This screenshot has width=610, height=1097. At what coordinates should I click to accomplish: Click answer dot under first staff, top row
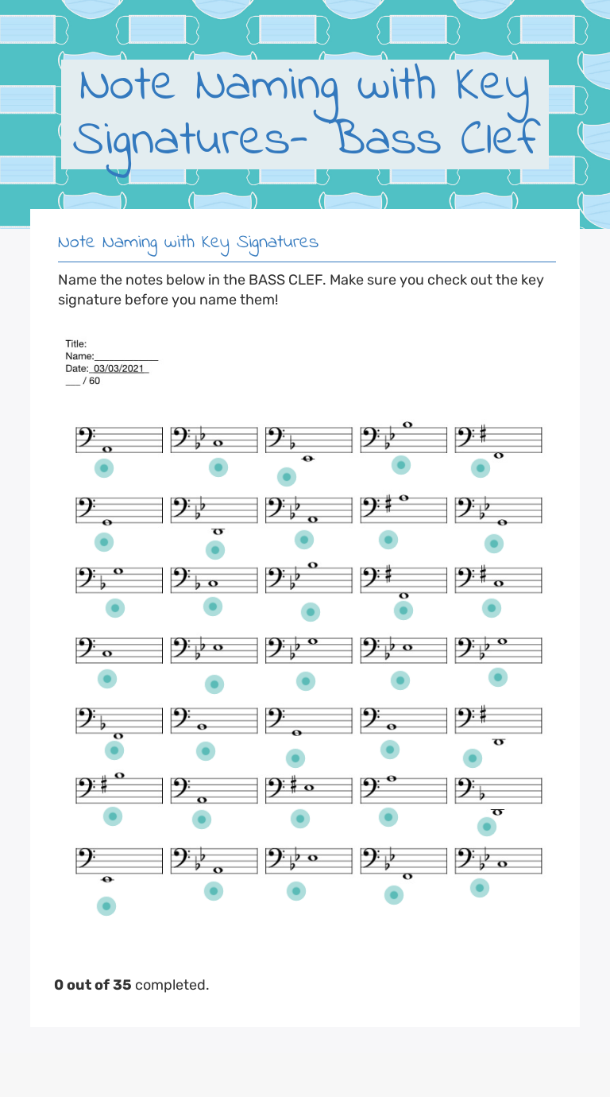[103, 468]
